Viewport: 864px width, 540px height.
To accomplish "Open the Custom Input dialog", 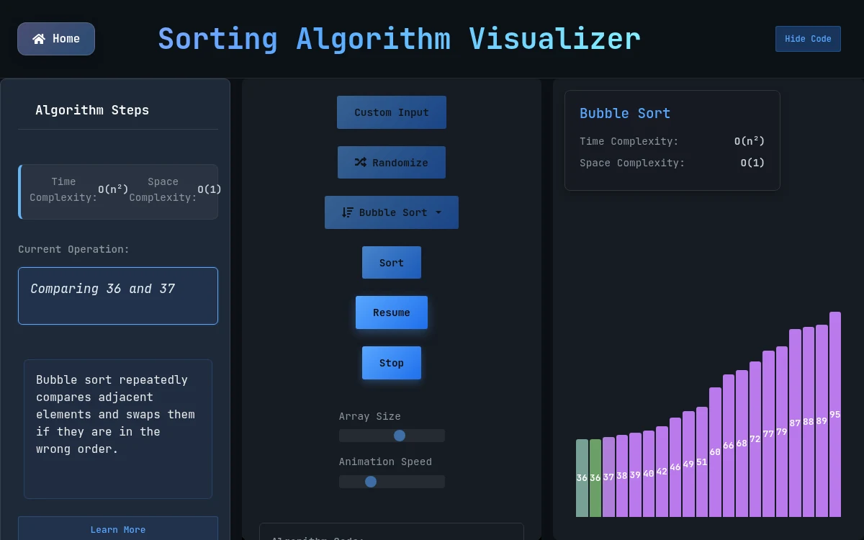I will pyautogui.click(x=392, y=112).
